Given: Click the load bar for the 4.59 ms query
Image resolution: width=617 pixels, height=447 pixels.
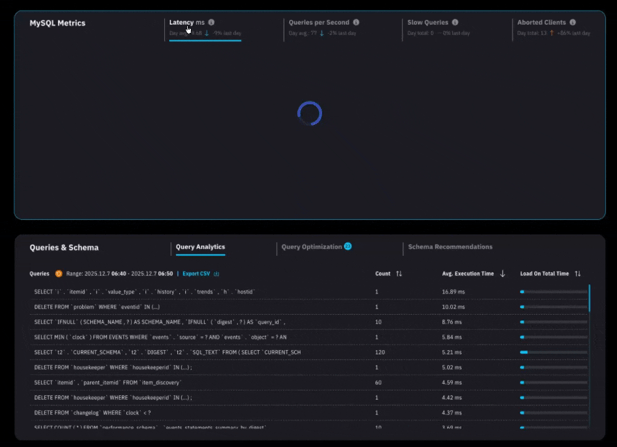Looking at the screenshot, I should [x=554, y=382].
